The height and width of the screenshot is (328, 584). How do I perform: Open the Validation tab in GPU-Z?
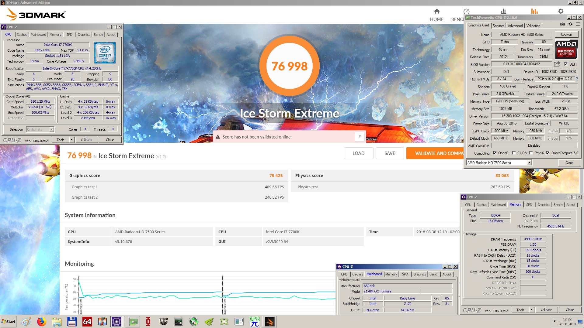[x=534, y=26]
